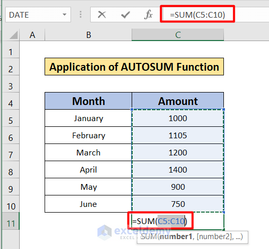Click the April cell
Viewport: 269px width, 249px height.
pyautogui.click(x=88, y=169)
